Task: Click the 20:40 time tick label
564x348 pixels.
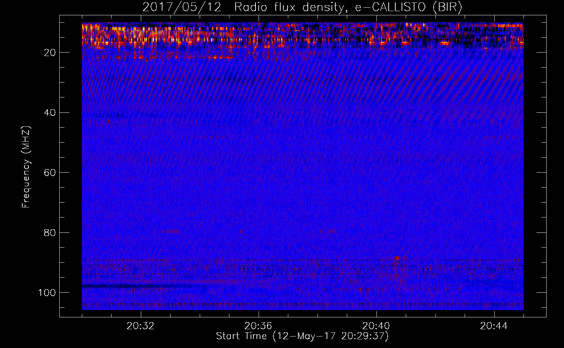Action: (x=376, y=326)
